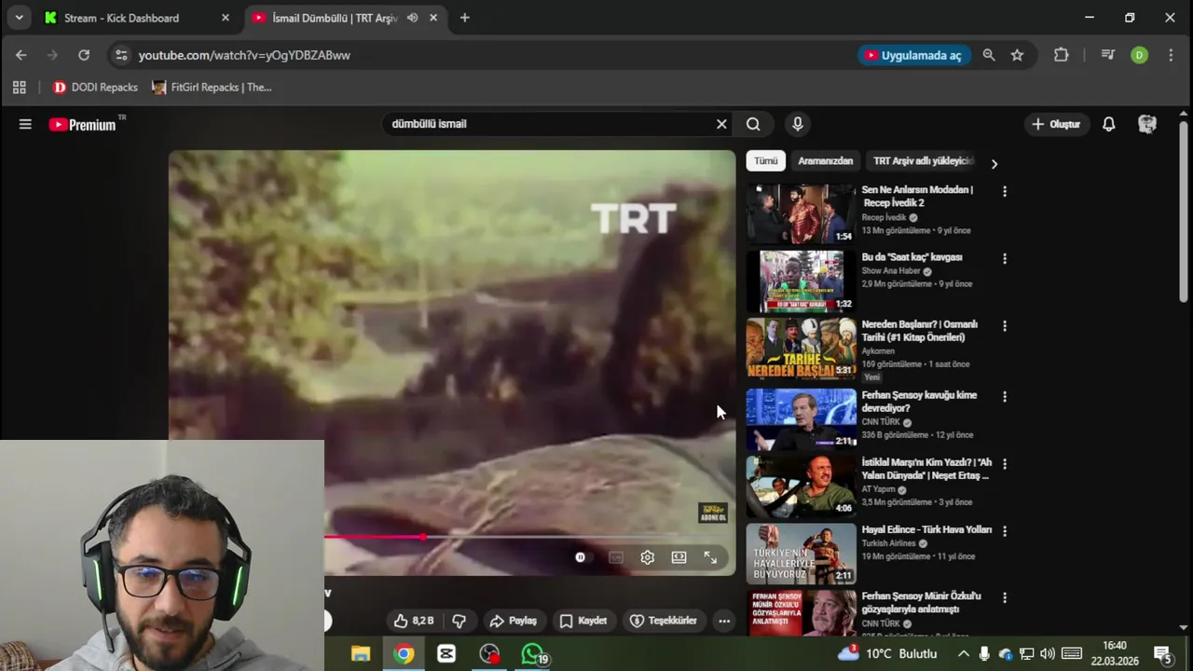The width and height of the screenshot is (1193, 671).
Task: Click Uygulamada aç in address bar
Action: tap(913, 55)
